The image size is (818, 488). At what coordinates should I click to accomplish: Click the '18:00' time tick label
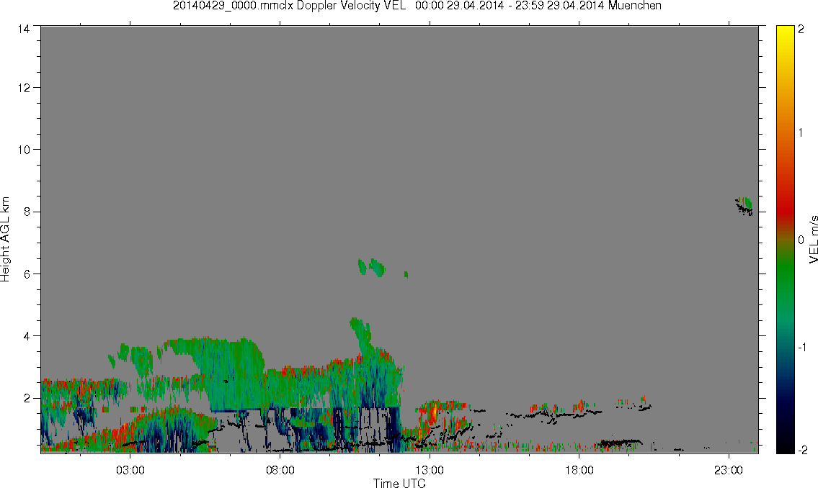(579, 470)
